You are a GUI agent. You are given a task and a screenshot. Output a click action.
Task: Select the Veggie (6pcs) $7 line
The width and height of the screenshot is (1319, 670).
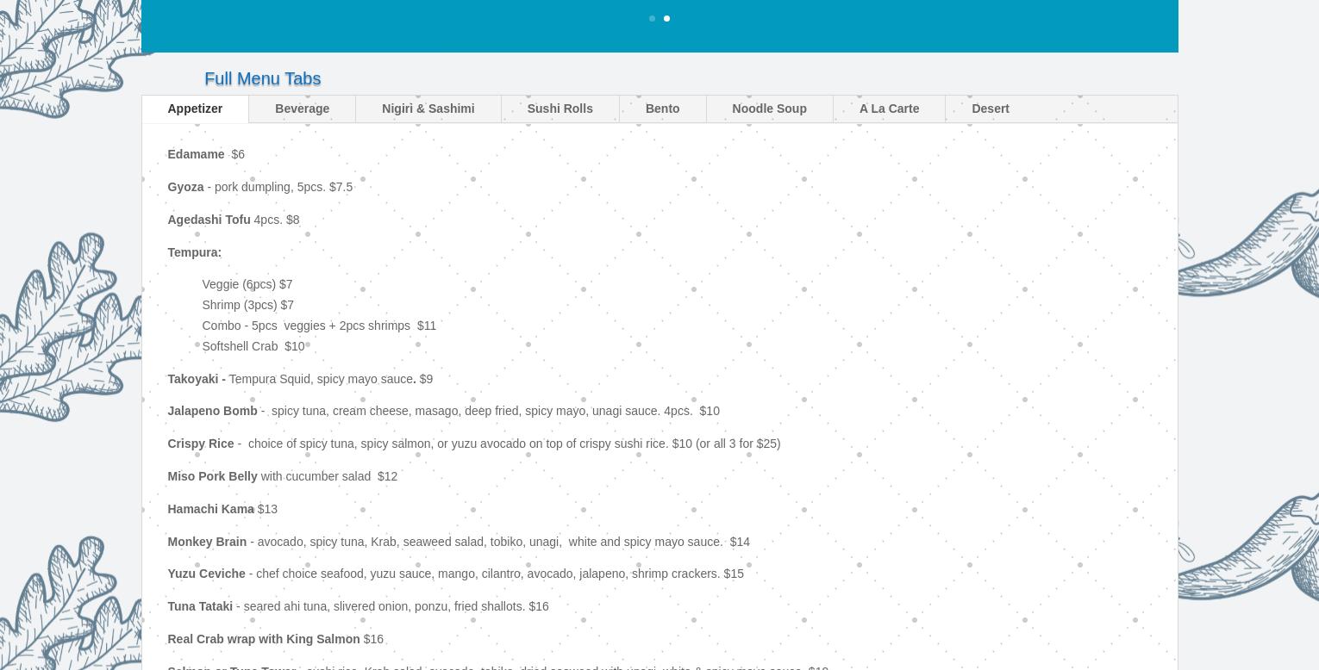[247, 284]
